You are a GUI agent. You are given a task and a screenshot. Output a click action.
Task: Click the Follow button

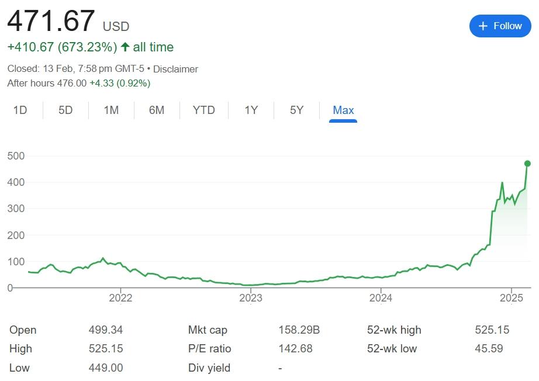[x=499, y=26]
